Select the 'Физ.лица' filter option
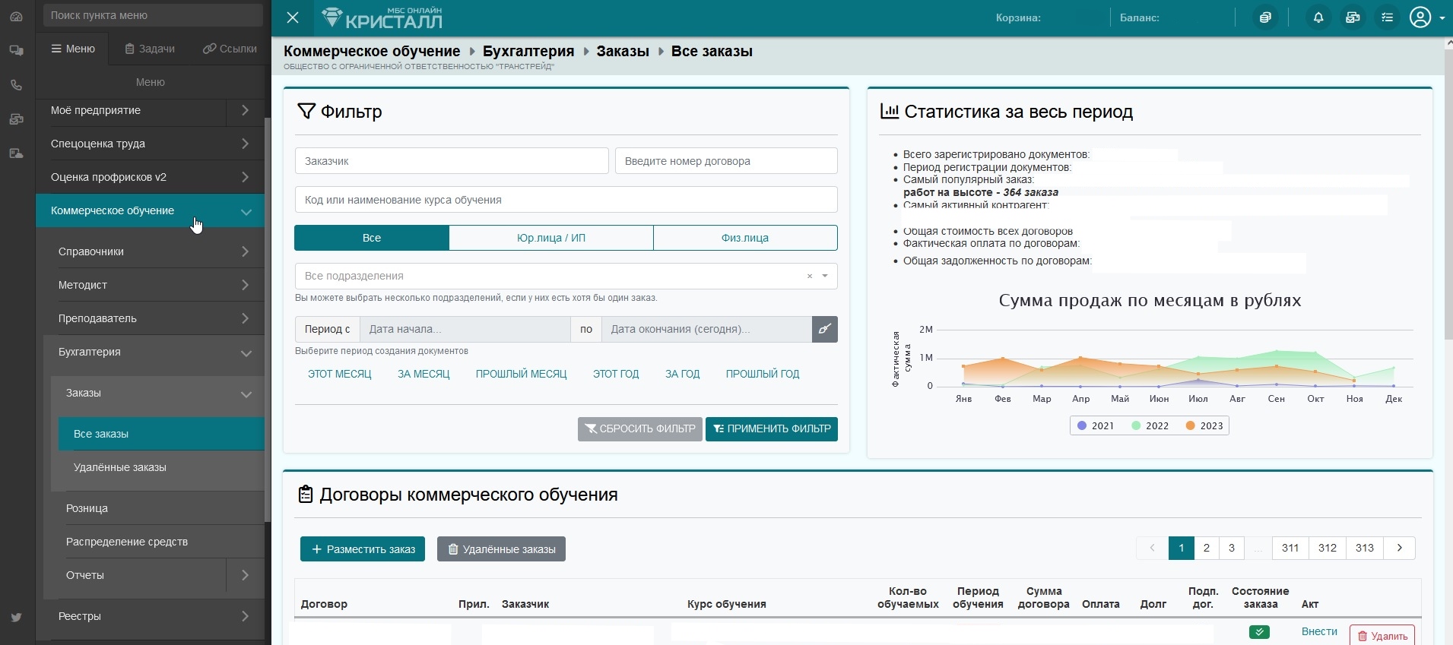Viewport: 1453px width, 645px height. (x=744, y=238)
